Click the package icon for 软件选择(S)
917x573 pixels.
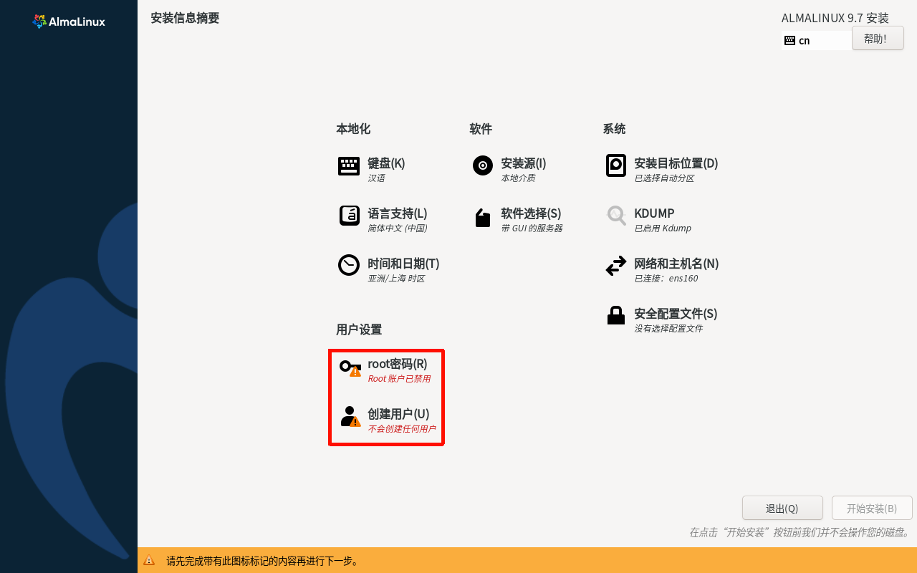click(x=483, y=218)
